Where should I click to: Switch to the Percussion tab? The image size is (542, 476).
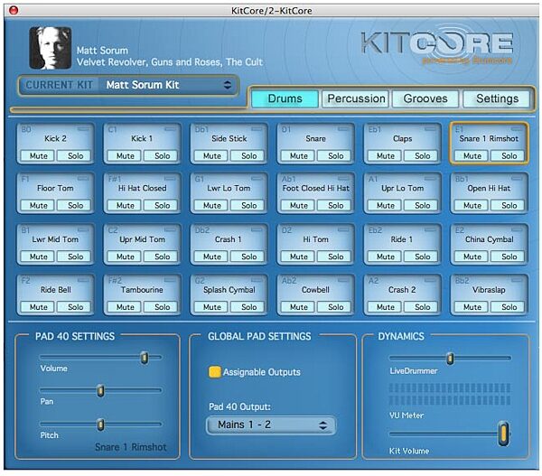point(356,98)
